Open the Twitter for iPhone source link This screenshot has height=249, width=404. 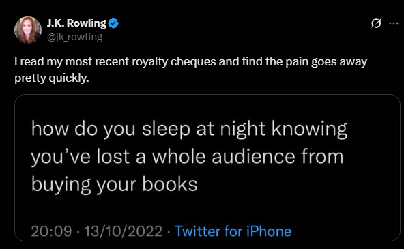pyautogui.click(x=233, y=231)
